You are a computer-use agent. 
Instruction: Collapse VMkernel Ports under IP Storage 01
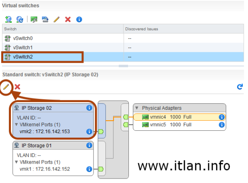[x=16, y=162]
